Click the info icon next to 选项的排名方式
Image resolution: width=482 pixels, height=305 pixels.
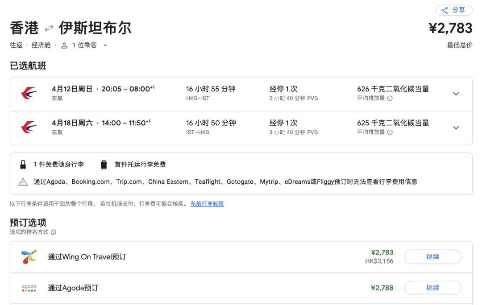54,232
